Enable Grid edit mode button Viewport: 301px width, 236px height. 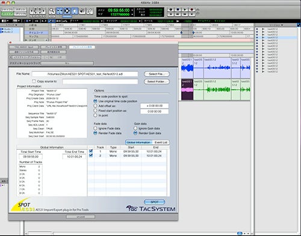20,14
